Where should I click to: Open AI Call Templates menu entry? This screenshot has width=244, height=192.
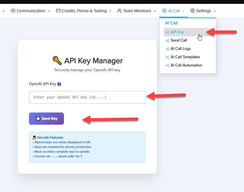pos(185,57)
